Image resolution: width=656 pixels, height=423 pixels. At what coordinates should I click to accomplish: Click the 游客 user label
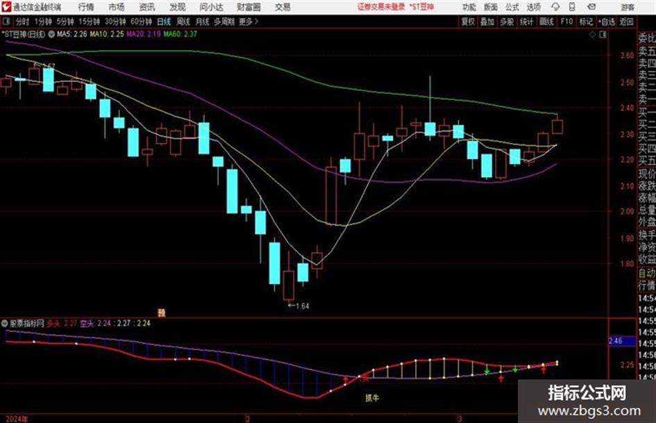[628, 7]
